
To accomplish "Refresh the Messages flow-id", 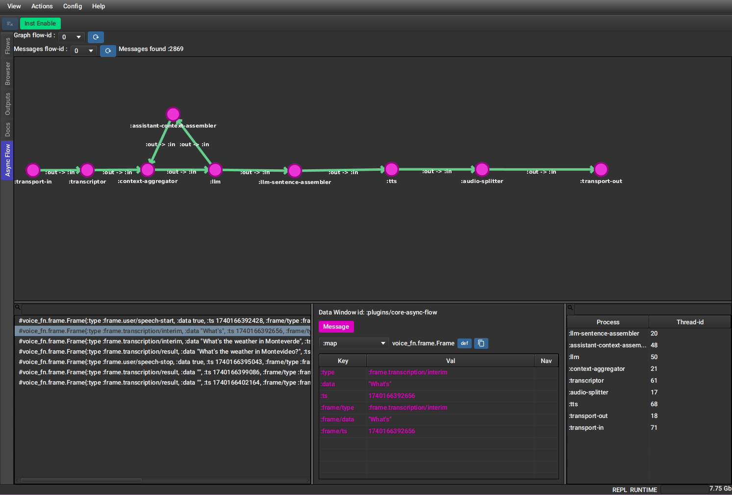I will 108,51.
